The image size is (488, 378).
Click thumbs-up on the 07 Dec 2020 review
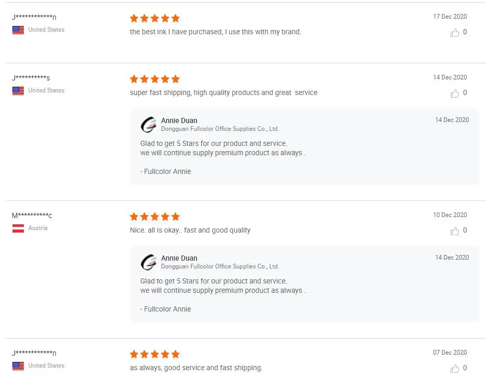coord(455,369)
